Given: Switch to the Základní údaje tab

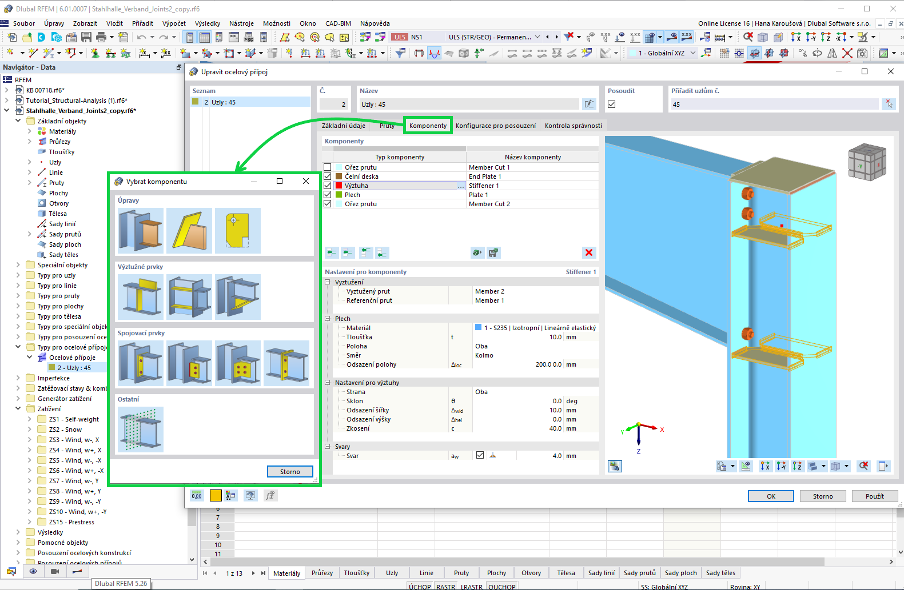Looking at the screenshot, I should (344, 126).
